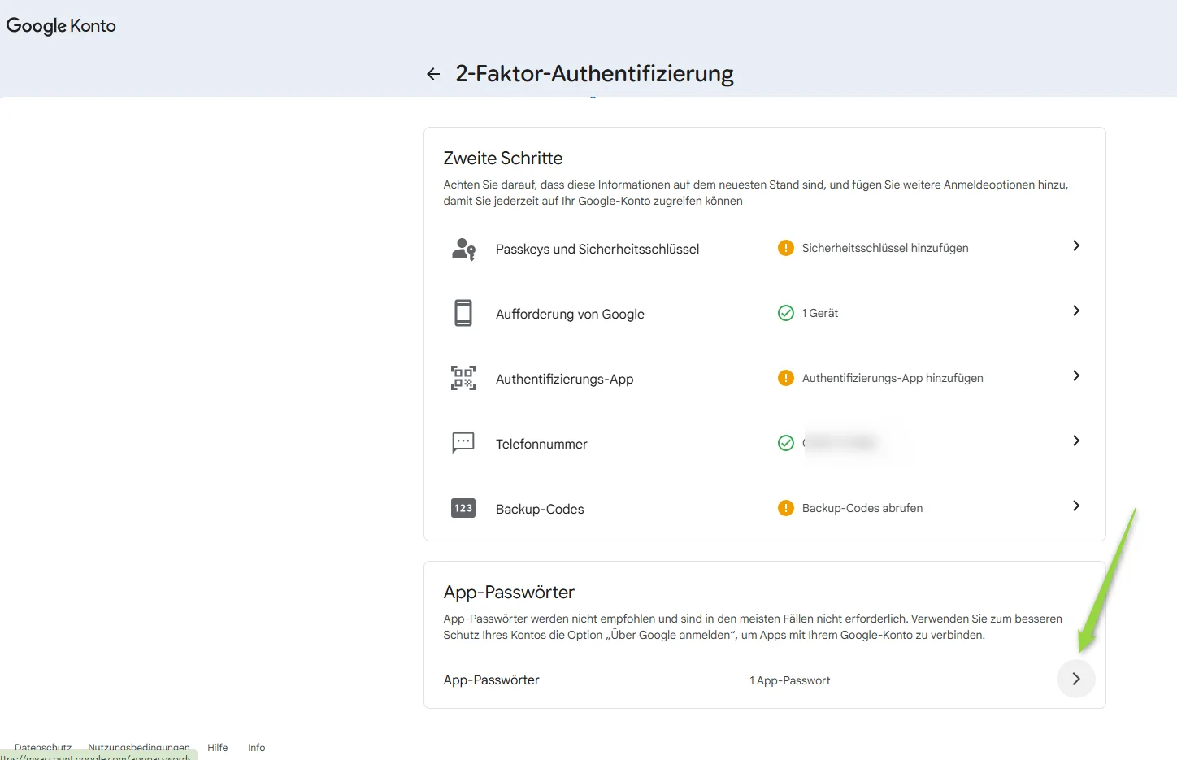Click green checkmark in the Telefonnummer row
1177x760 pixels.
coord(785,443)
